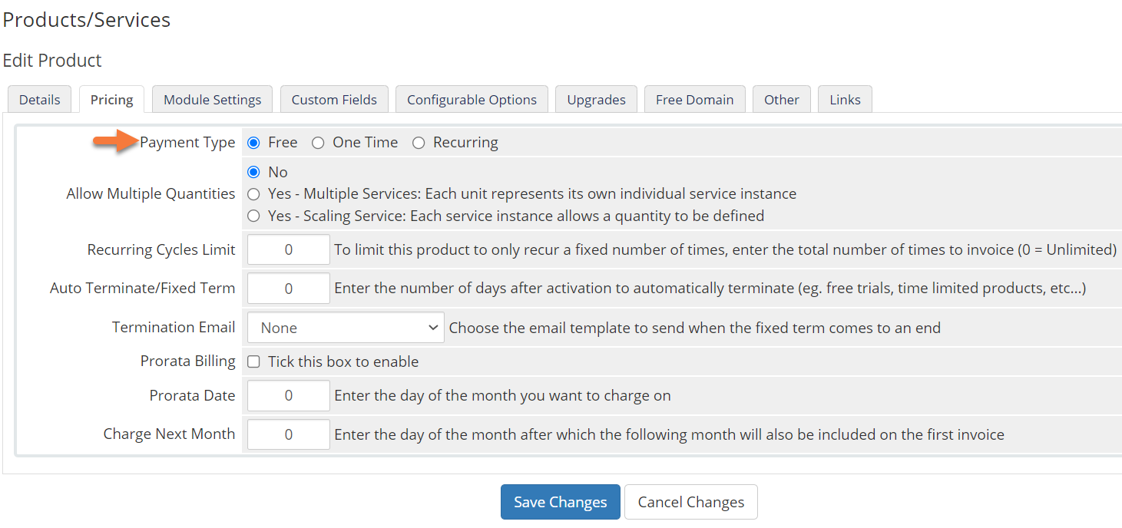Select the Free payment type
The image size is (1122, 528).
254,143
